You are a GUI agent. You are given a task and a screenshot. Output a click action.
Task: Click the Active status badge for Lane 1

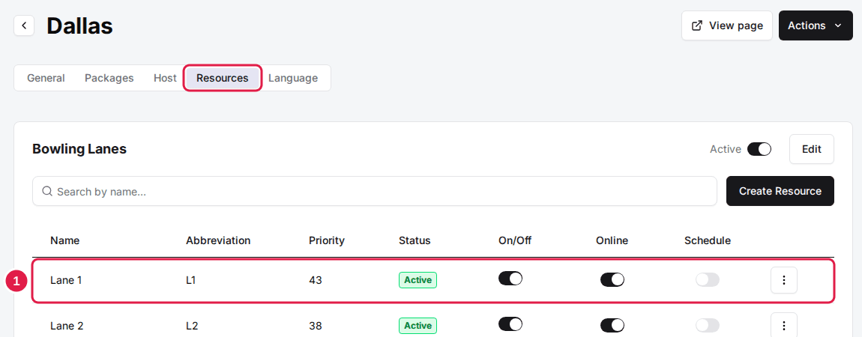(418, 280)
